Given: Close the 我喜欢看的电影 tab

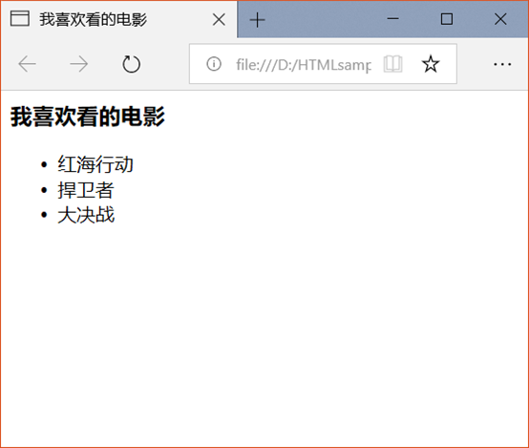Looking at the screenshot, I should [x=219, y=19].
